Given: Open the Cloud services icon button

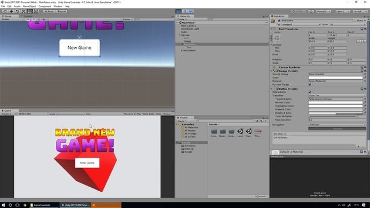Looking at the screenshot, I should click(311, 11).
